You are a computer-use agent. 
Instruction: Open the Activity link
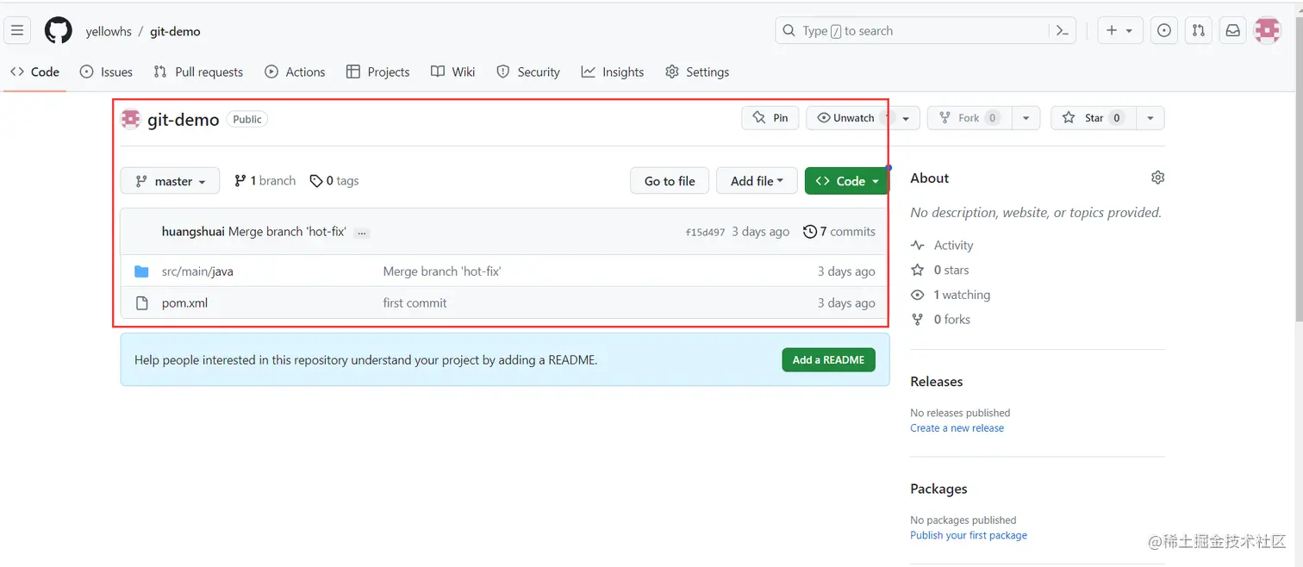pyautogui.click(x=942, y=246)
